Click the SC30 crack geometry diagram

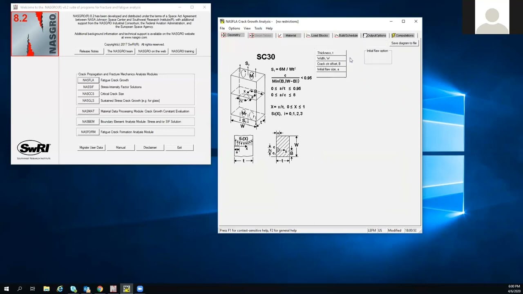click(248, 94)
